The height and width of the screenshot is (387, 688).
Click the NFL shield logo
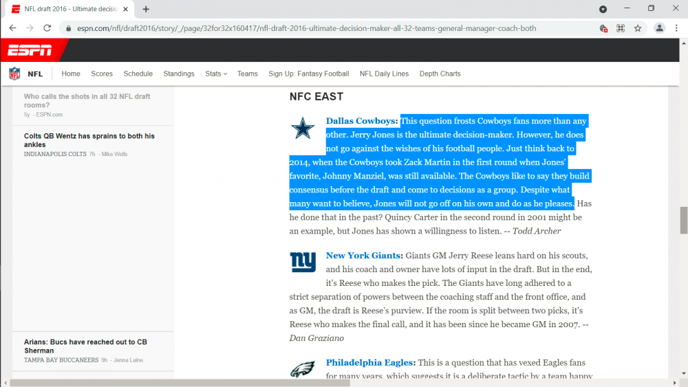pos(14,74)
